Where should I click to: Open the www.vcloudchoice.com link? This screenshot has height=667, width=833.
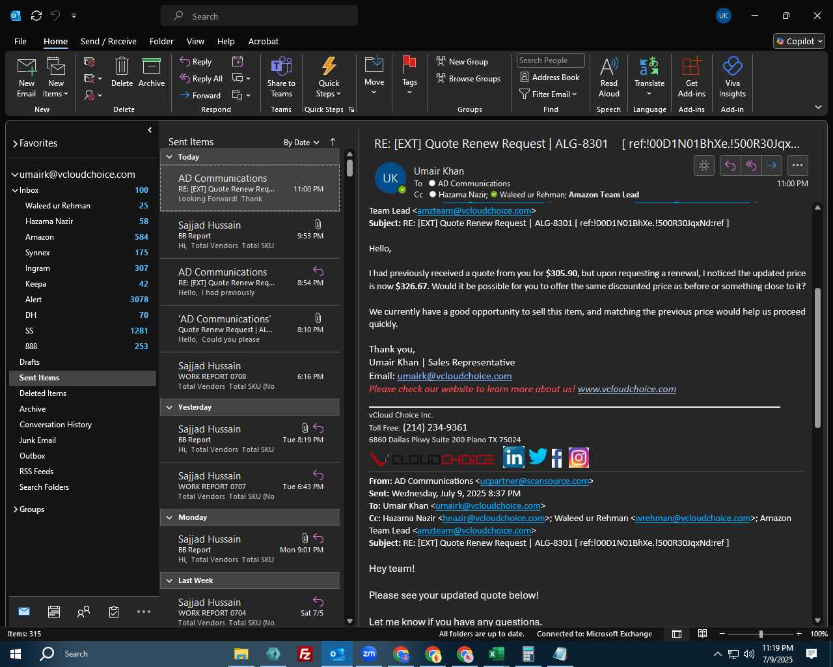pyautogui.click(x=627, y=389)
